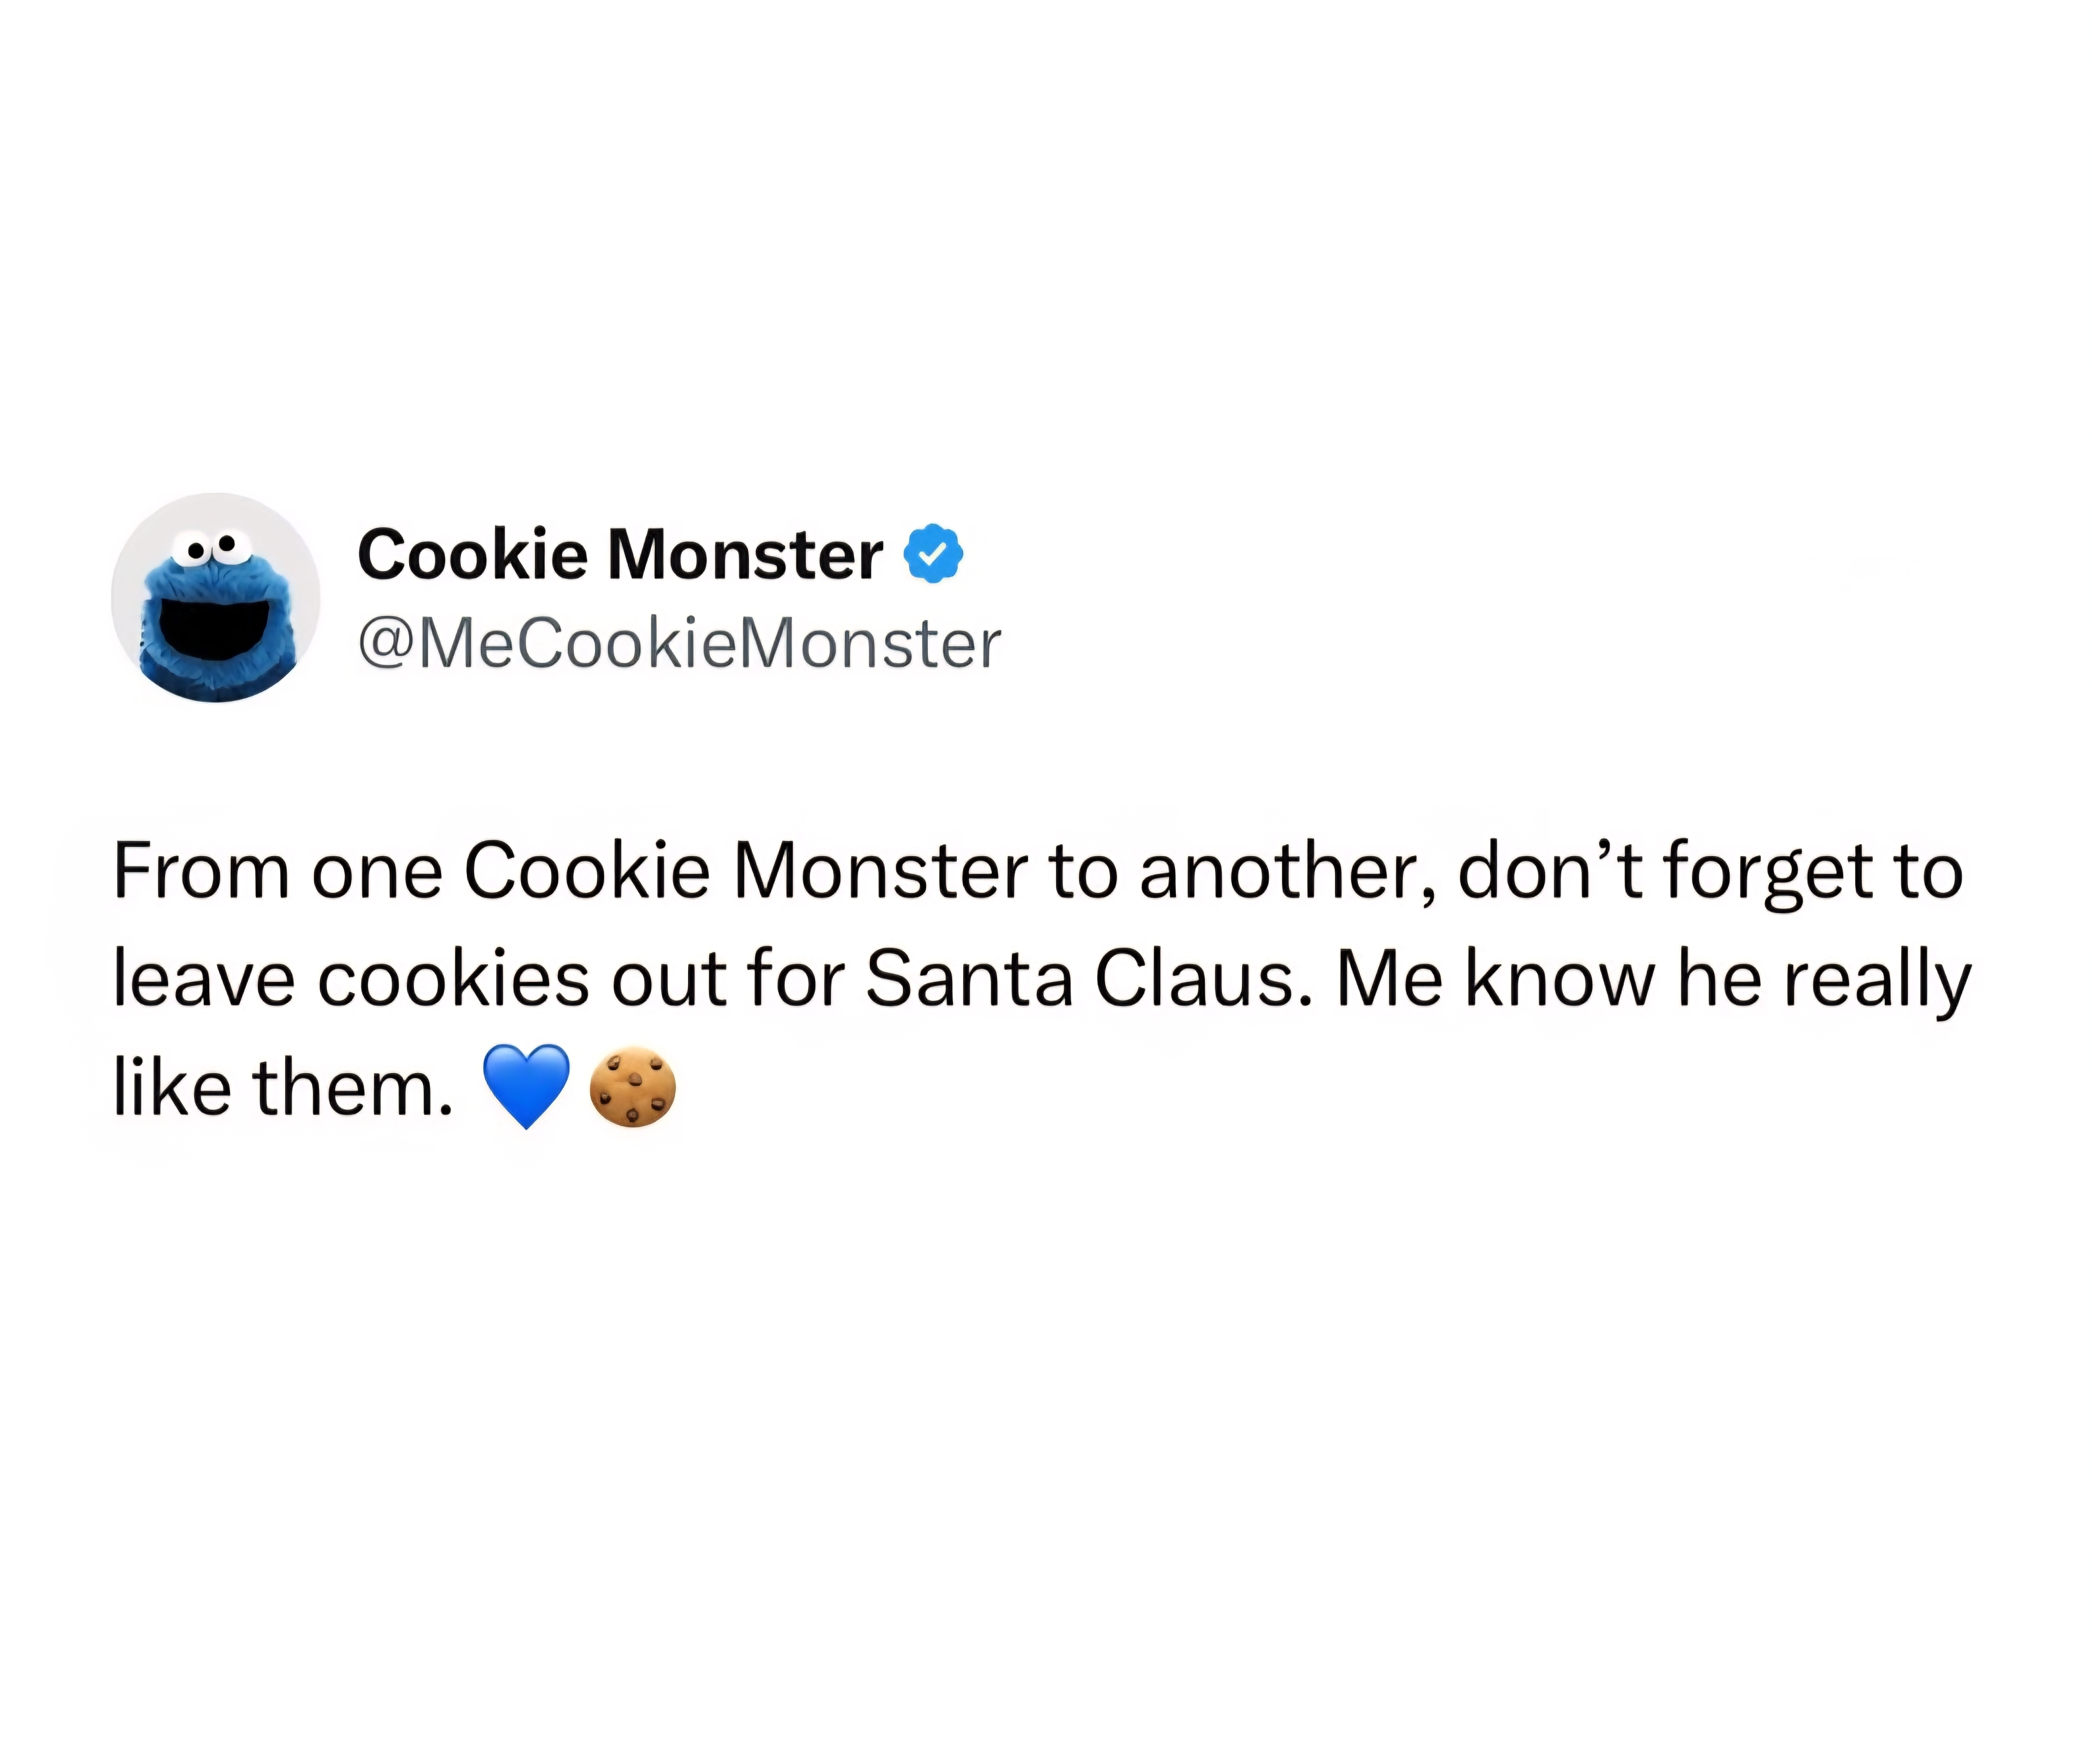This screenshot has height=1764, width=2092.
Task: Click Cookie Monster's black mouth in avatar
Action: [214, 628]
